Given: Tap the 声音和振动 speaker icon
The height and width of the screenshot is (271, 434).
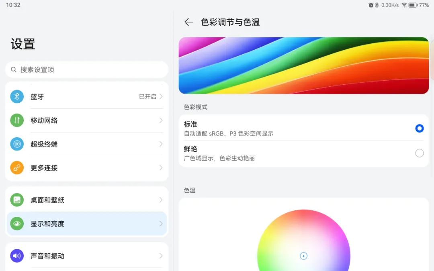Looking at the screenshot, I should (x=16, y=255).
